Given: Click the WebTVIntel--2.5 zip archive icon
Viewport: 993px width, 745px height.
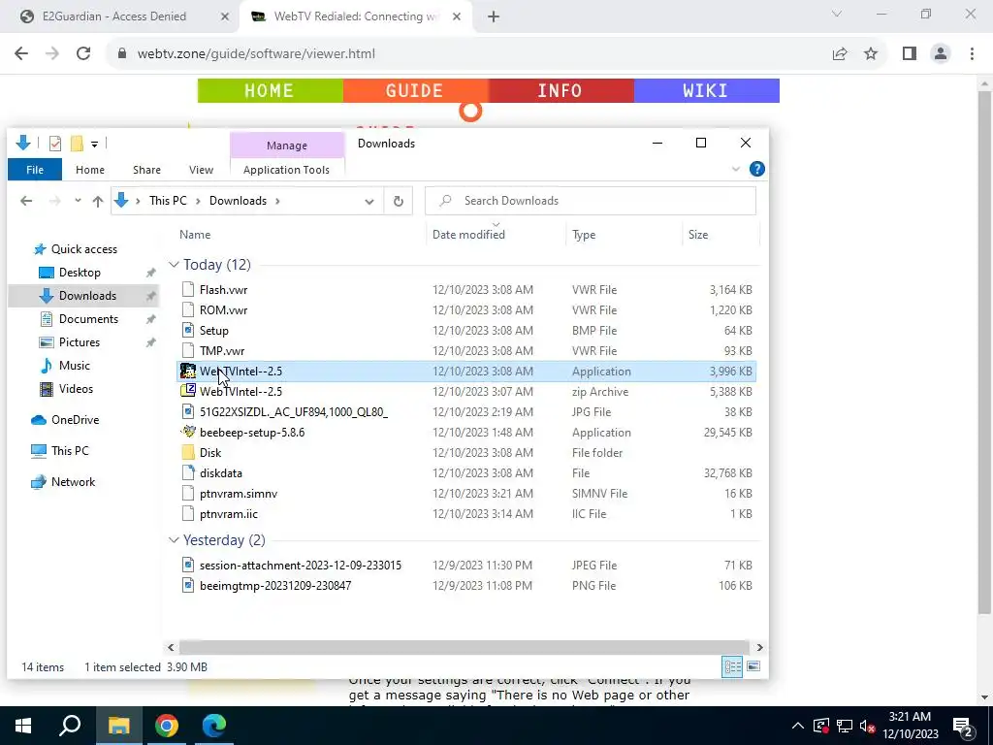Looking at the screenshot, I should pos(188,392).
